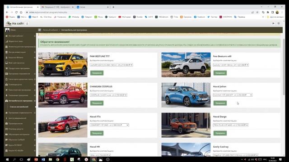Image resolution: width=289 pixels, height=162 pixels.
Task: Click the home icon in the breadcrumb bar
Action: (x=39, y=30)
